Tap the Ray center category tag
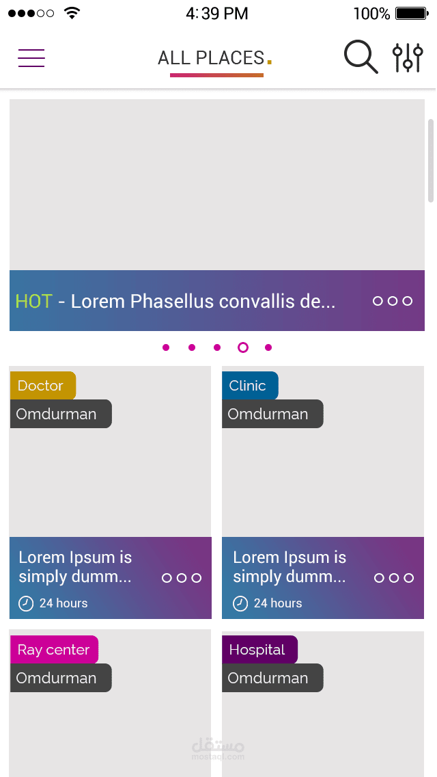 [x=54, y=650]
